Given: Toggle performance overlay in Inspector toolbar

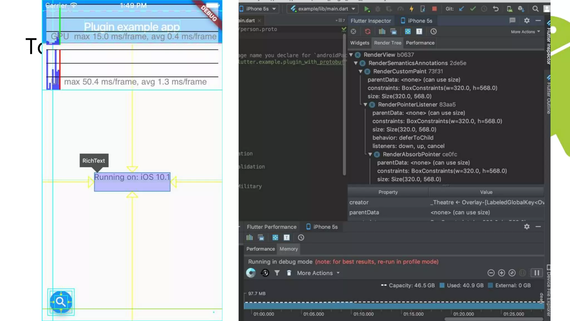Looking at the screenshot, I should click(382, 31).
